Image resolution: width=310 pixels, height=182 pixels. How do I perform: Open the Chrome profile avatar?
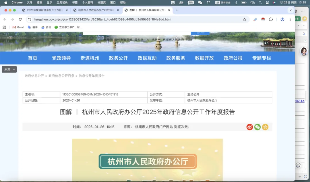(282, 20)
